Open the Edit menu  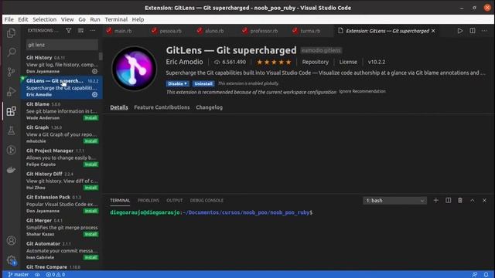[x=23, y=19]
